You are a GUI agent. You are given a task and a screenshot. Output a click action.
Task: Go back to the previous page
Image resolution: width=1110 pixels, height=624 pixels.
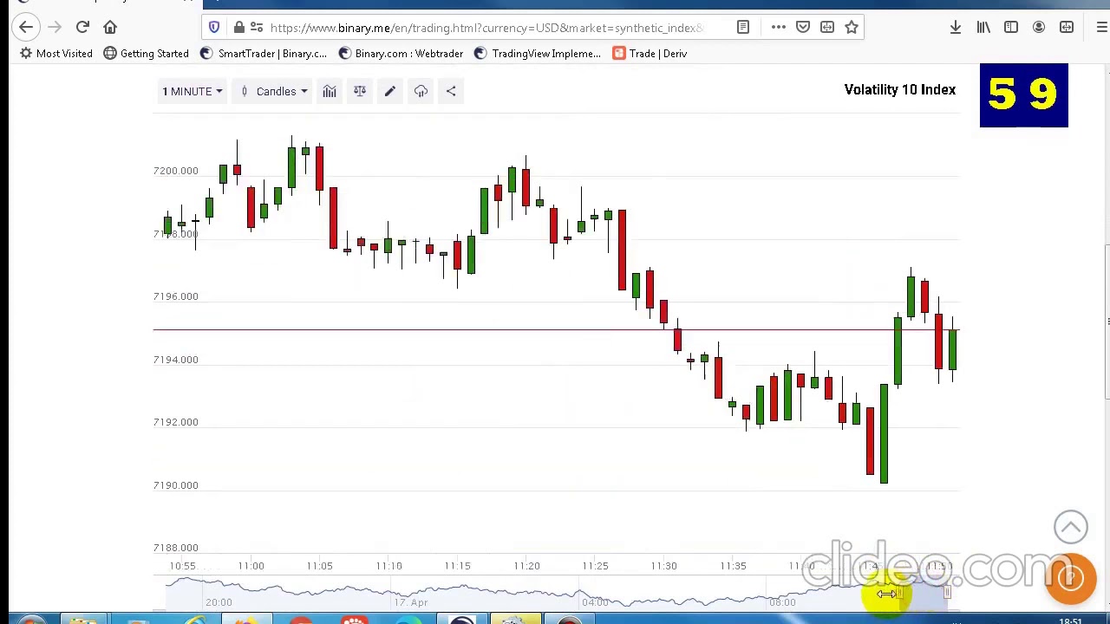point(26,28)
